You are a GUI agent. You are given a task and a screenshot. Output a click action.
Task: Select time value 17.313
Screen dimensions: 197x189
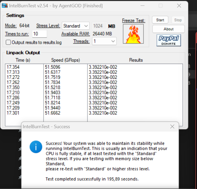pyautogui.click(x=13, y=72)
